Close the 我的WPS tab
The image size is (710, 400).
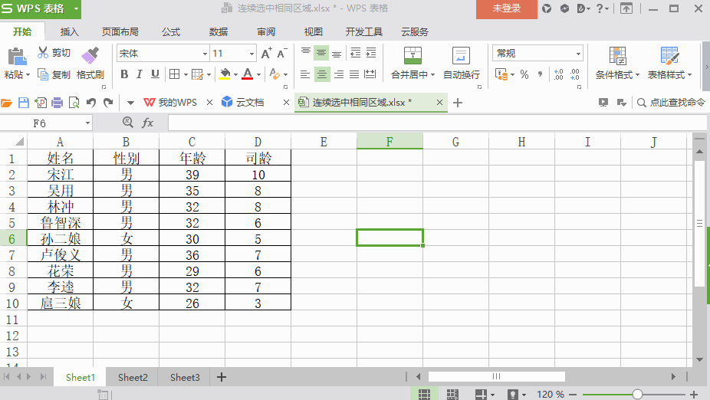(x=209, y=103)
